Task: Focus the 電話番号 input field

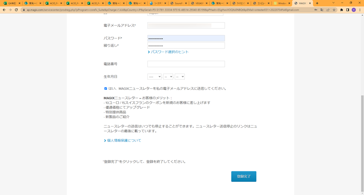Action: click(186, 64)
